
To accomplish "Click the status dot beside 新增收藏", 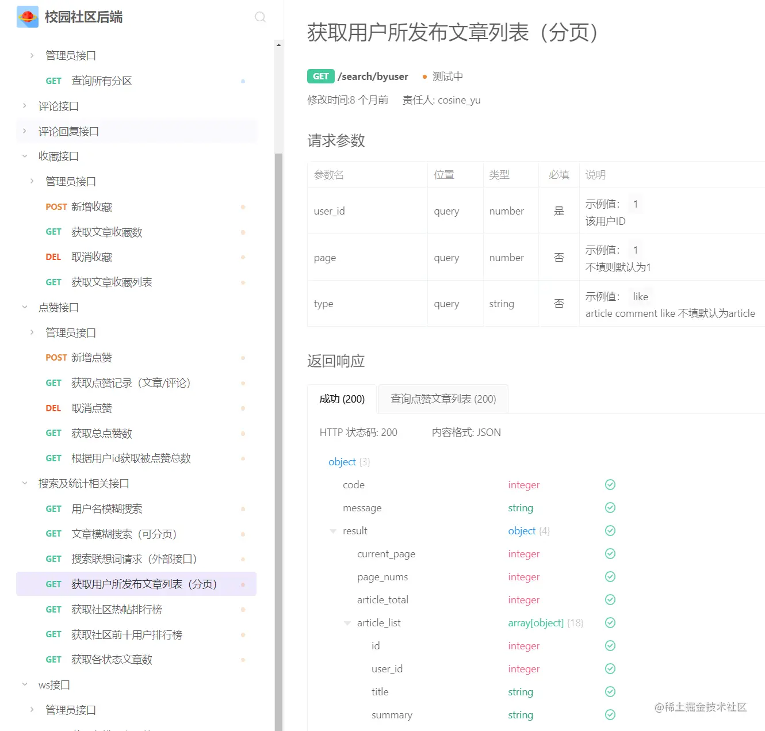I will pos(243,207).
